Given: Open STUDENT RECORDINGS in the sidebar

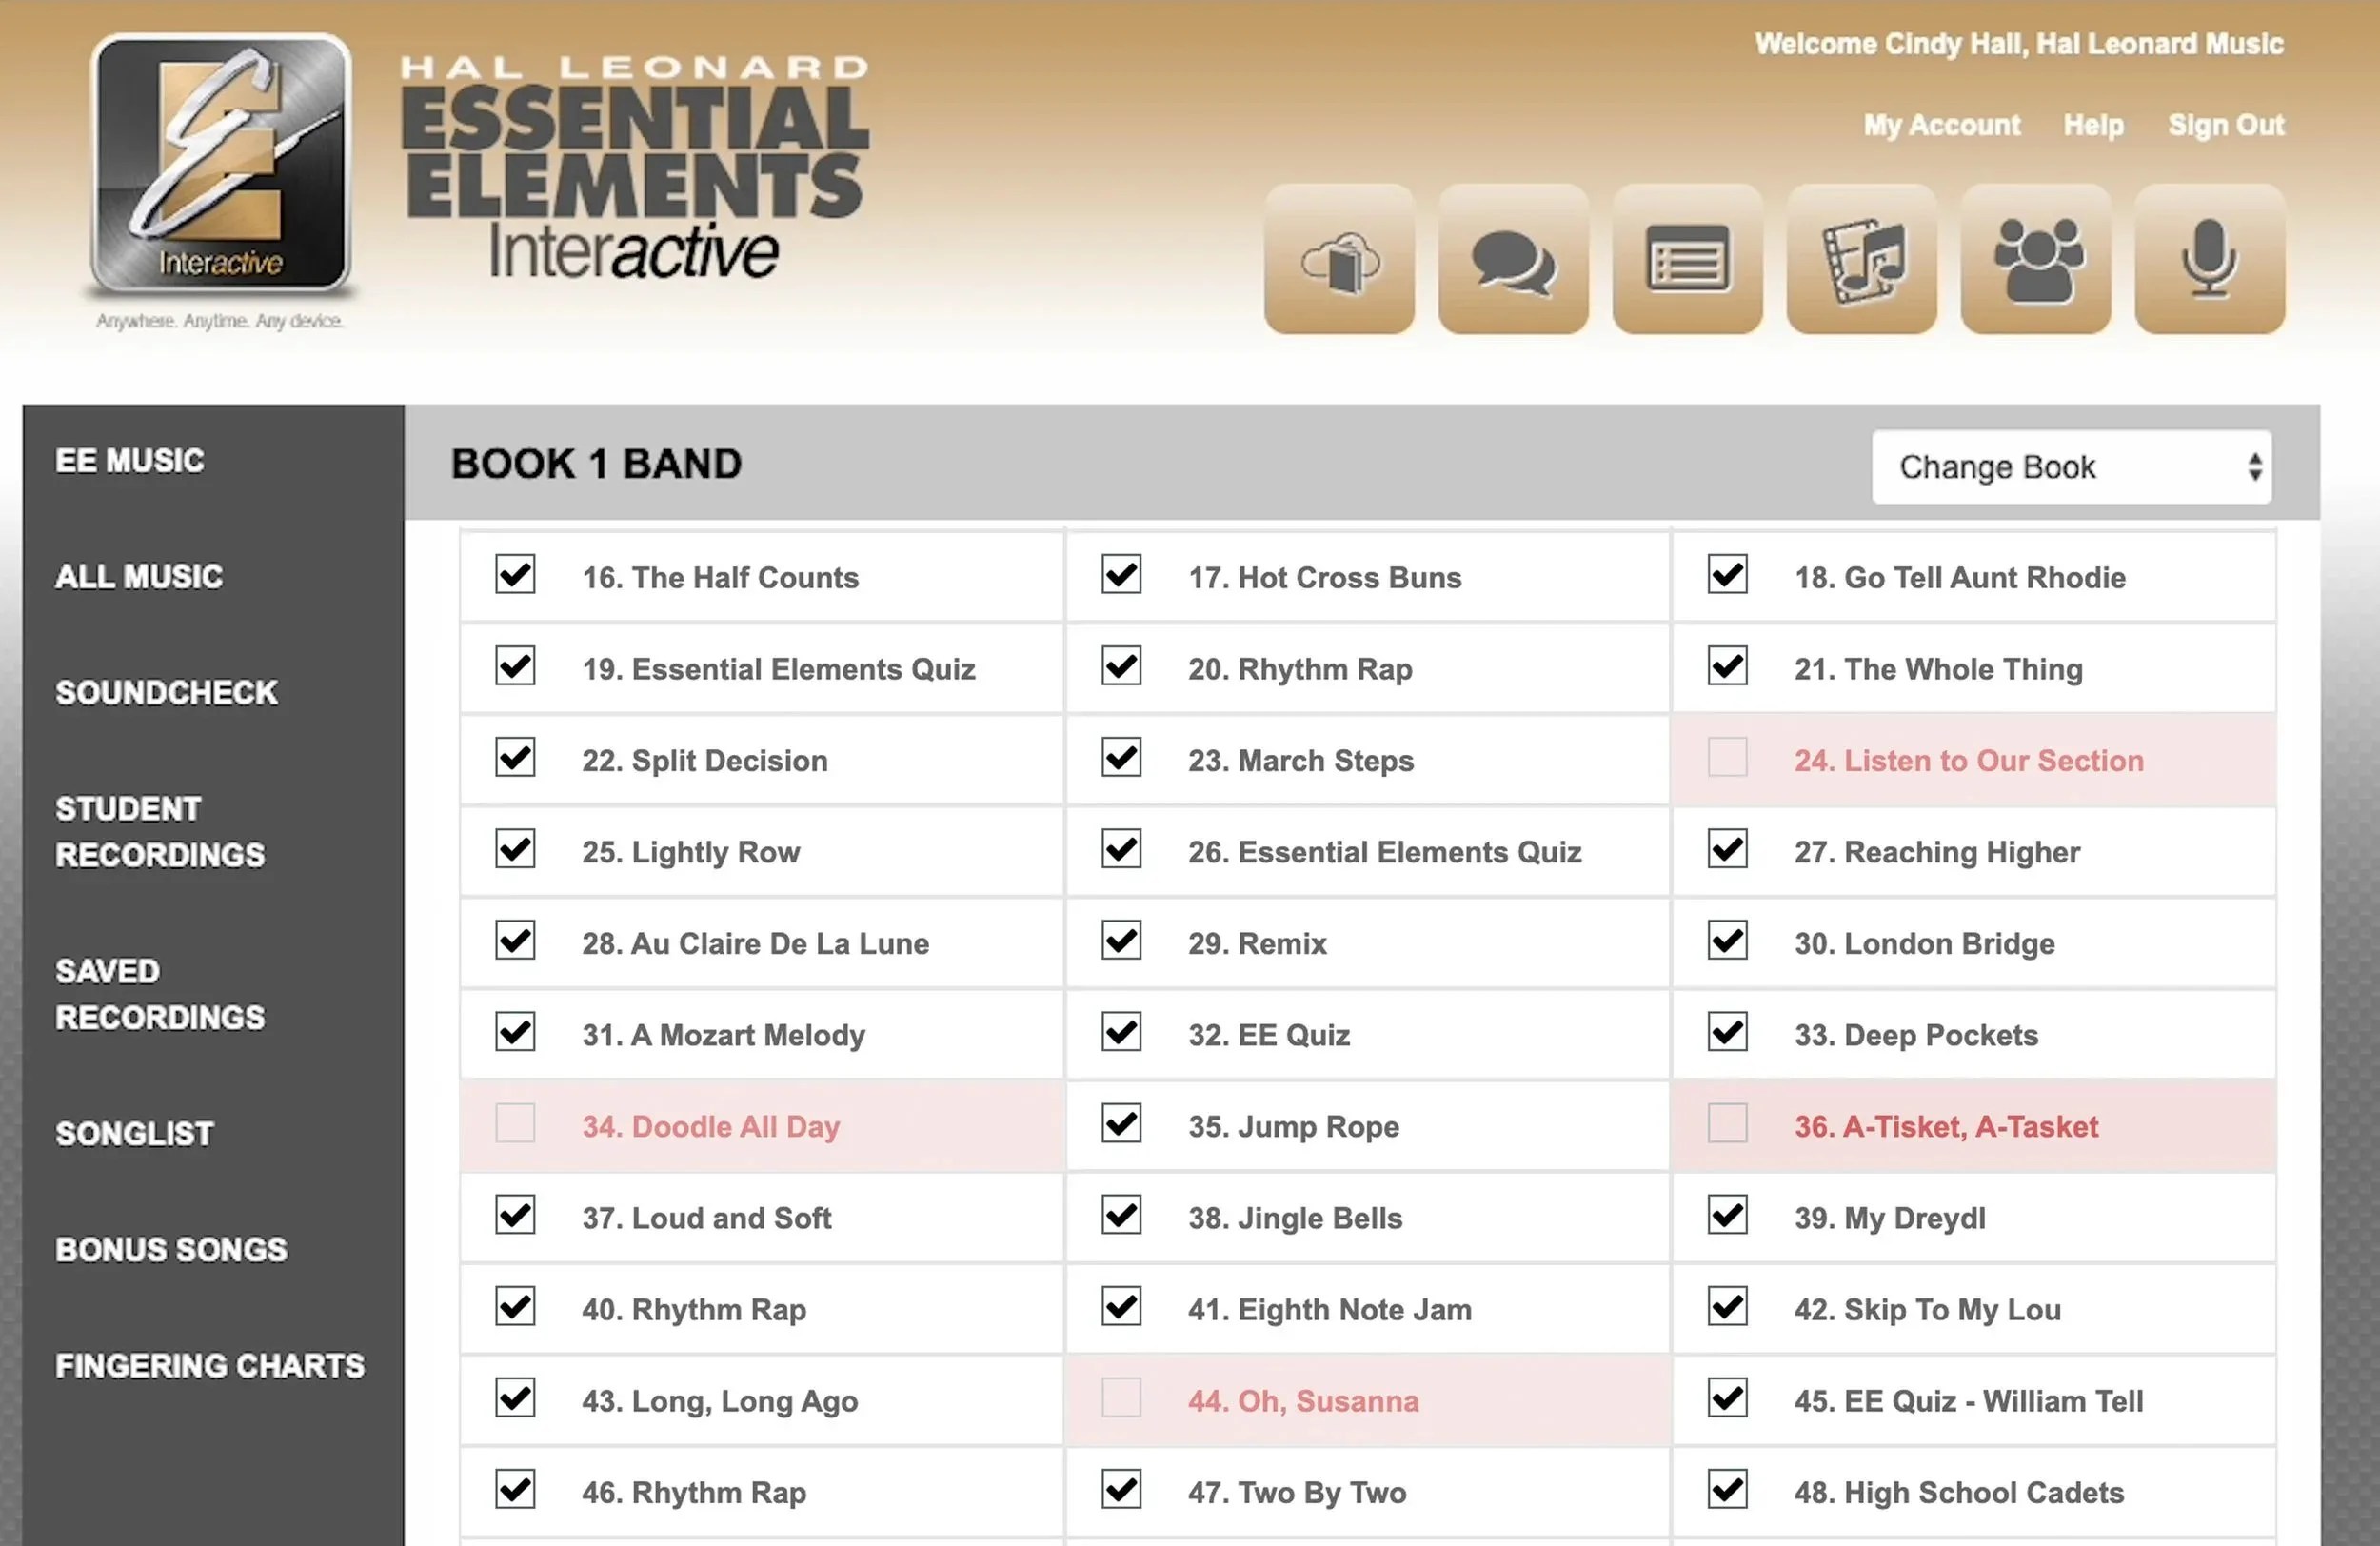Looking at the screenshot, I should coord(160,832).
